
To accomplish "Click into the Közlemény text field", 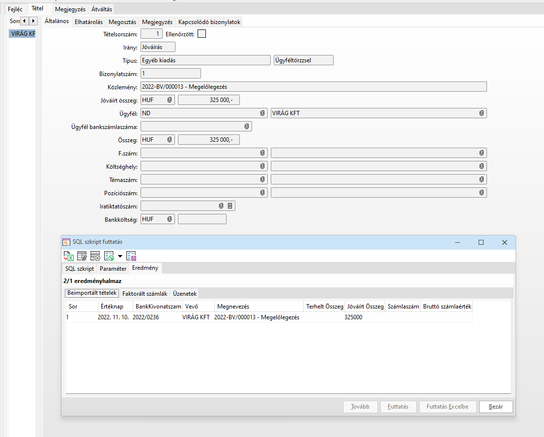I will coord(313,87).
